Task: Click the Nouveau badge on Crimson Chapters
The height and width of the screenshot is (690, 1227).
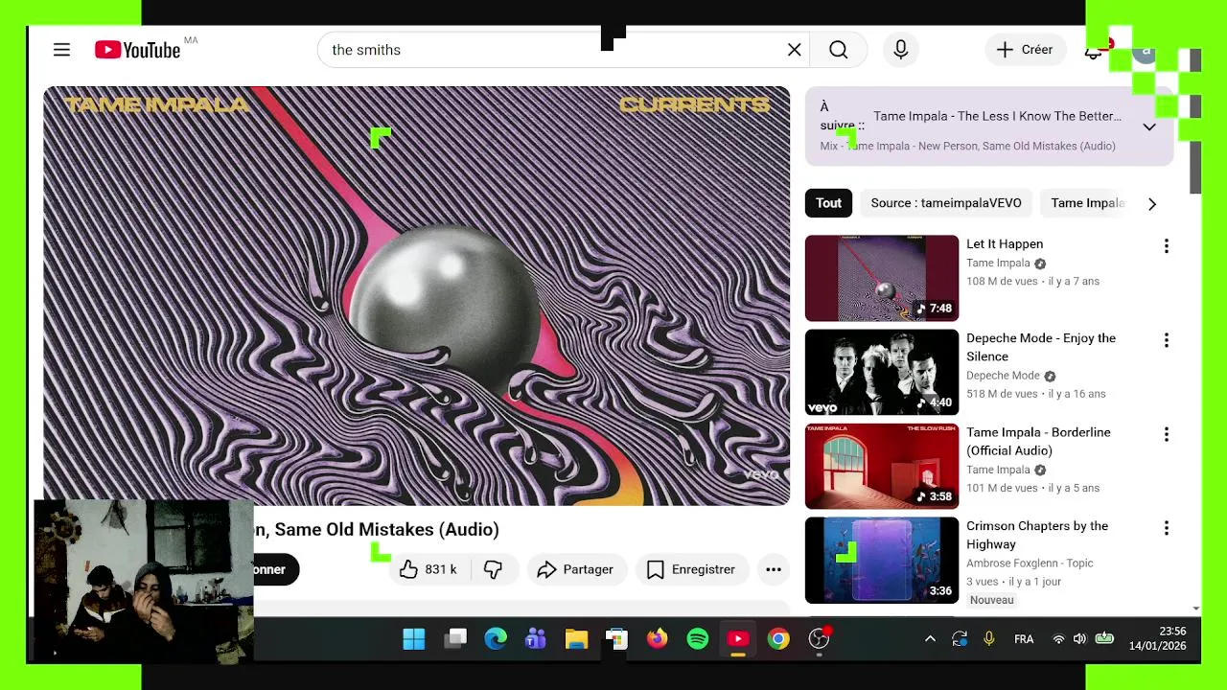Action: 991,600
